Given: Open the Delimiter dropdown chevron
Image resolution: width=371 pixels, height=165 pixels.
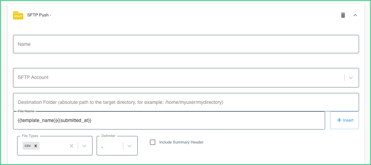Looking at the screenshot, I should click(129, 146).
